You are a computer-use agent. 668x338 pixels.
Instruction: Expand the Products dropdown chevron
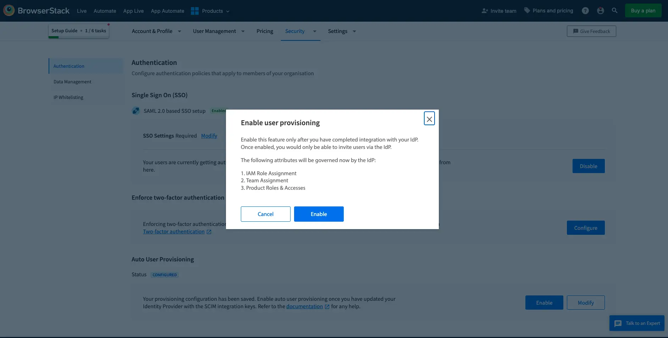[228, 11]
